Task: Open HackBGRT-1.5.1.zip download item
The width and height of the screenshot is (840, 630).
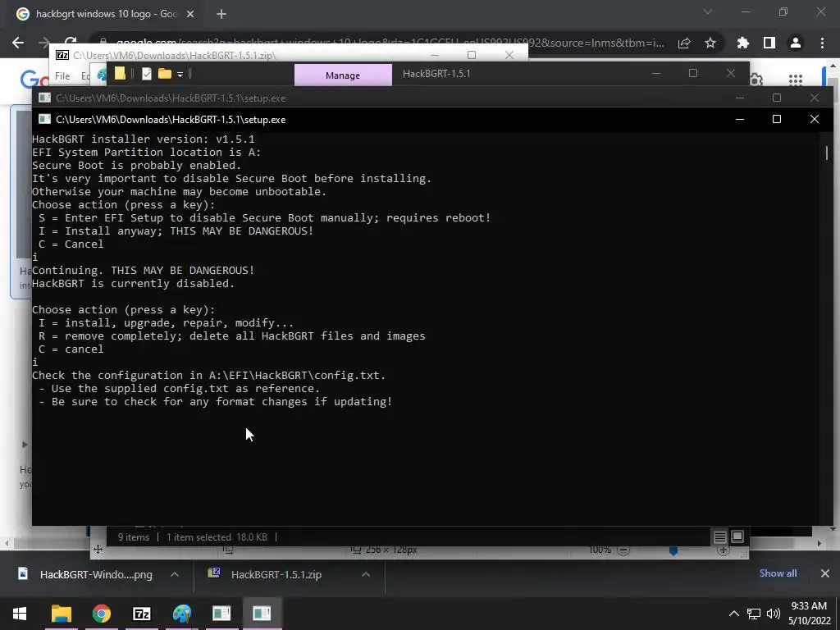Action: pyautogui.click(x=267, y=575)
